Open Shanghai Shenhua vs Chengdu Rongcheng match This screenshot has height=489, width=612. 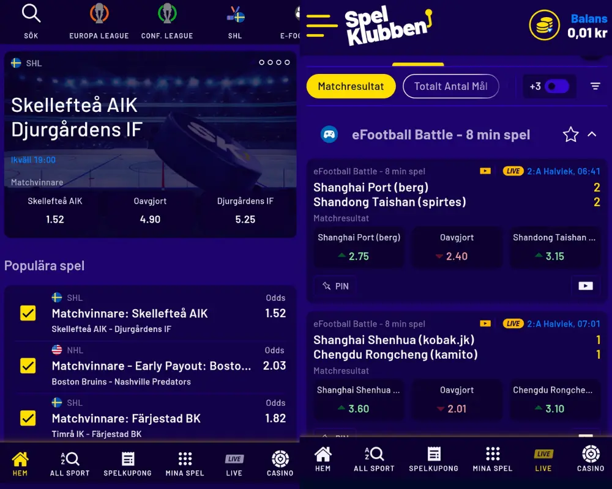(x=395, y=347)
